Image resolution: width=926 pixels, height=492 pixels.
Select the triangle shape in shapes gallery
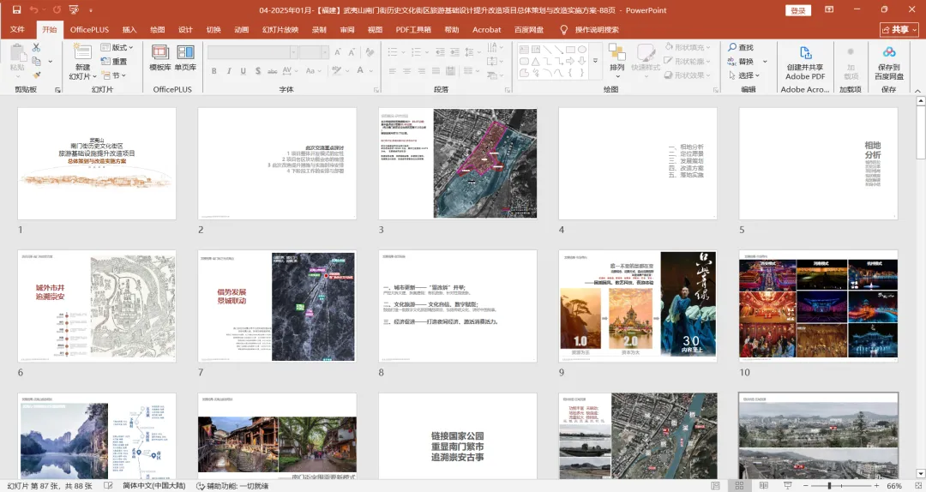pos(536,62)
